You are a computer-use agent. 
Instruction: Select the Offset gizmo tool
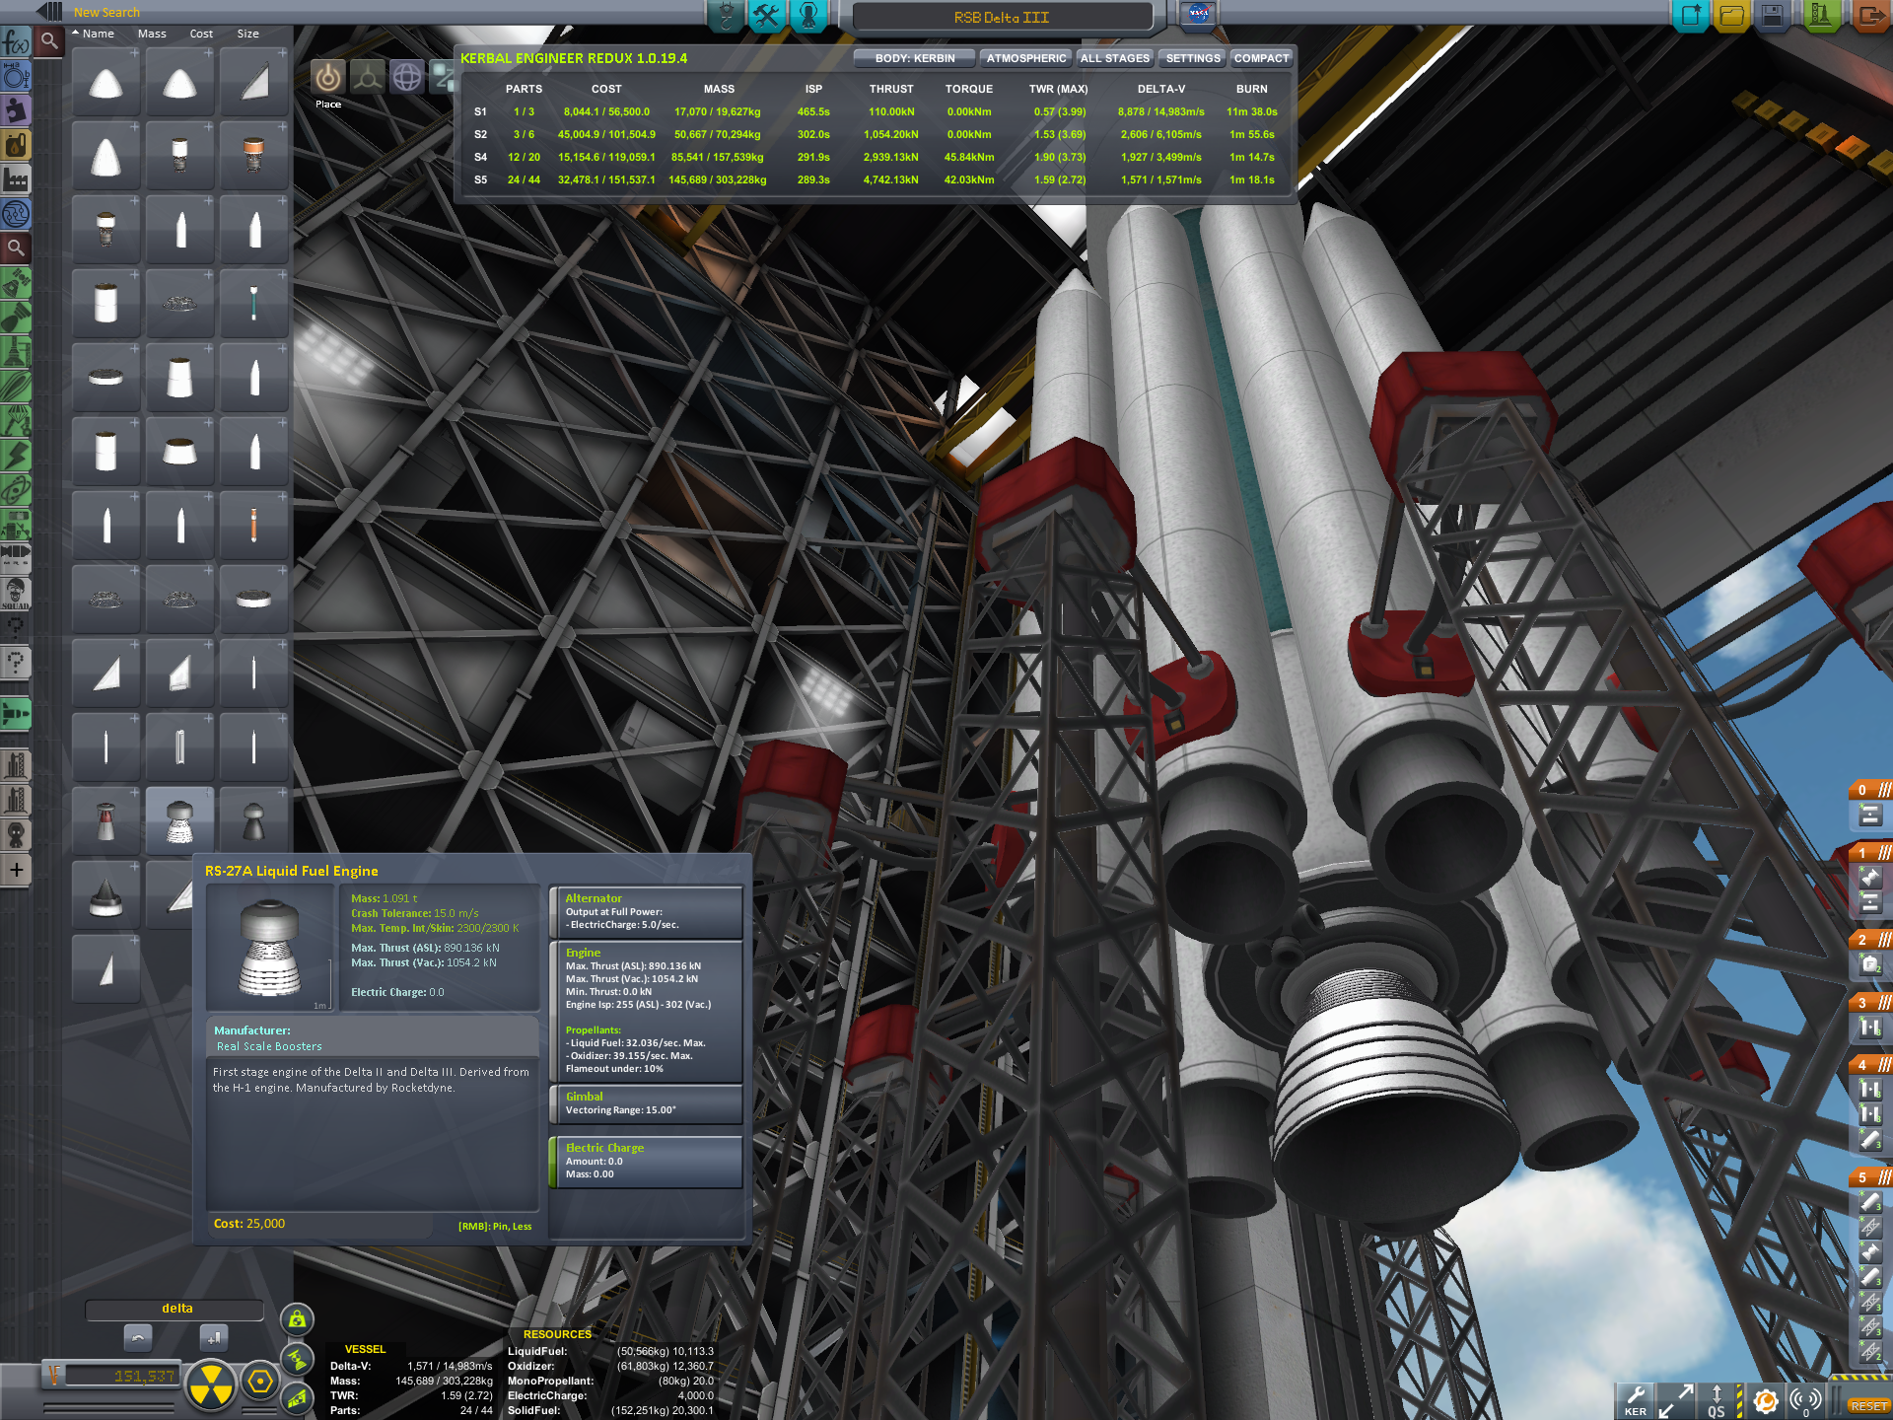point(368,77)
